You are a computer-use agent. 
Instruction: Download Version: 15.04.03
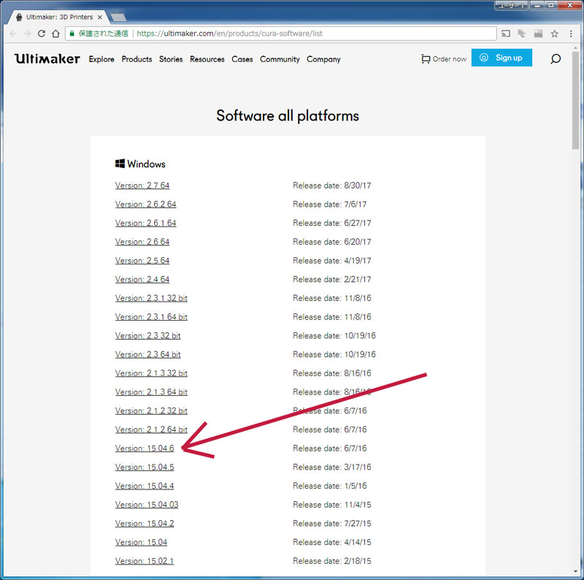147,505
